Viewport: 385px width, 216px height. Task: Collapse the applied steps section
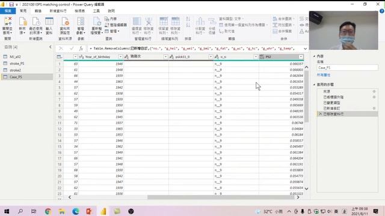314,85
